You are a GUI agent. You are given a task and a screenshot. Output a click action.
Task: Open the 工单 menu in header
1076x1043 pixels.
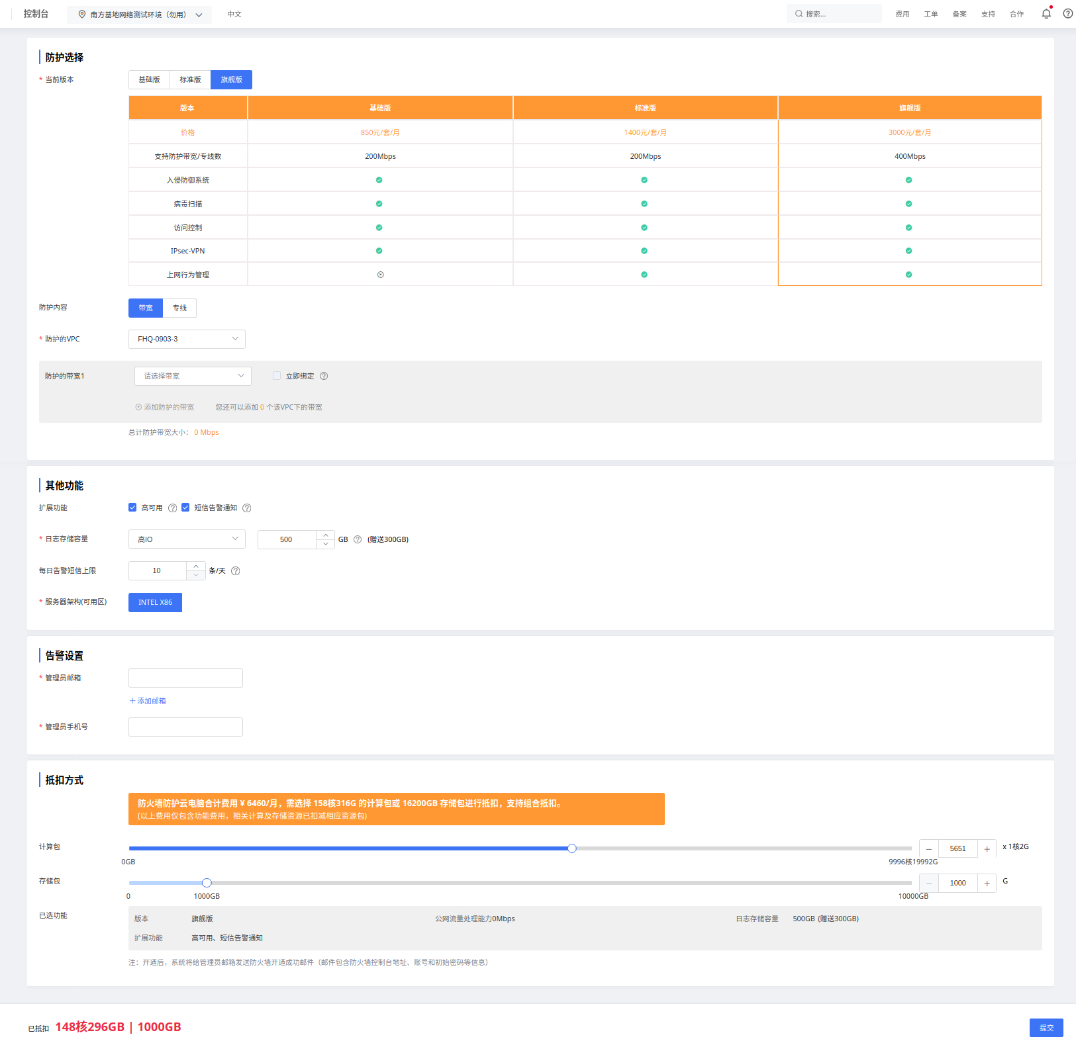click(931, 14)
